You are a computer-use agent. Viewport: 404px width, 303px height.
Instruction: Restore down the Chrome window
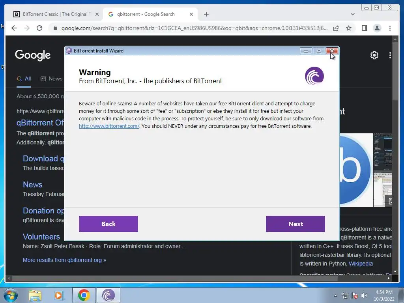pyautogui.click(x=376, y=8)
